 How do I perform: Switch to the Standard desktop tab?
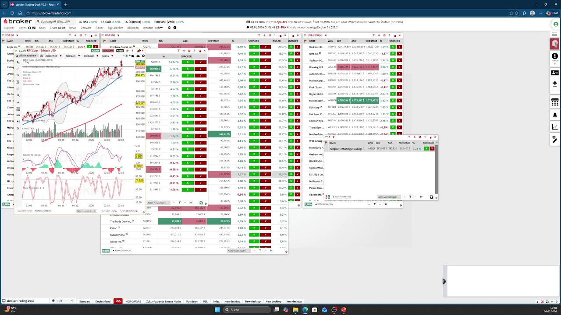pyautogui.click(x=85, y=301)
